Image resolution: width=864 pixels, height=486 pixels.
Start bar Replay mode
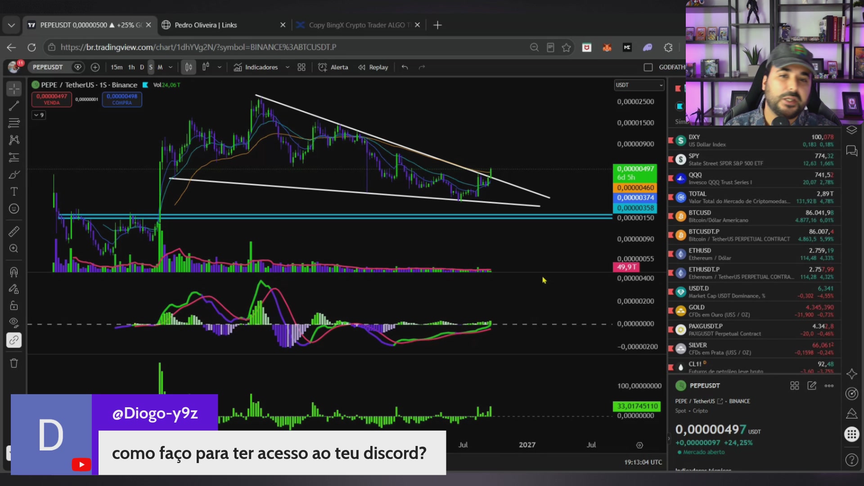373,67
